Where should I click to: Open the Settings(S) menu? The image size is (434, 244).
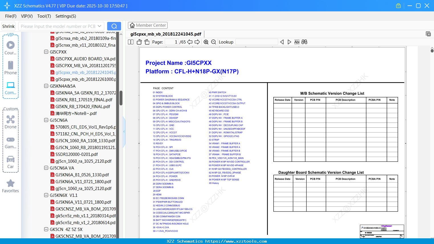[x=66, y=16]
